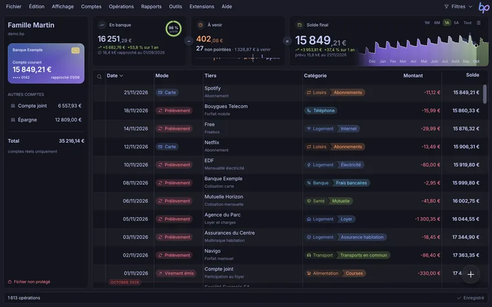The image size is (492, 307).
Task: Open the Édition menu
Action: pos(36,6)
